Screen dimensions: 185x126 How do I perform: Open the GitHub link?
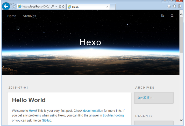[x=46, y=121]
